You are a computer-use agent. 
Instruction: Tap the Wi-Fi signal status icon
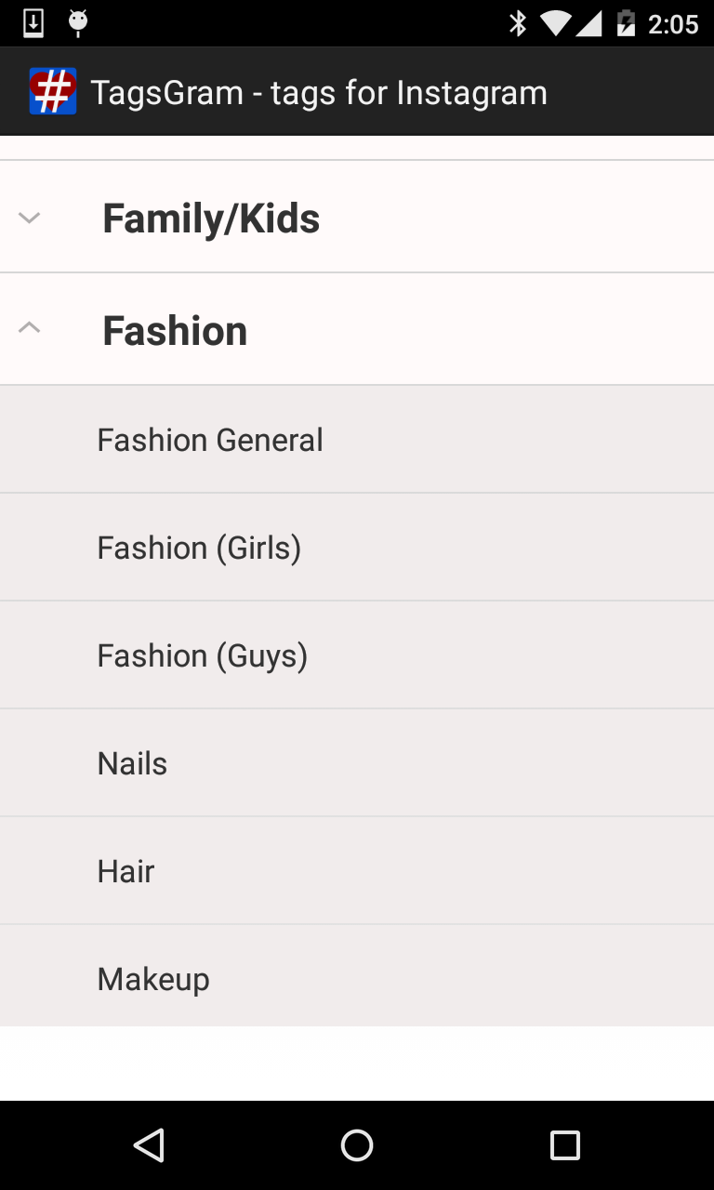click(x=556, y=23)
